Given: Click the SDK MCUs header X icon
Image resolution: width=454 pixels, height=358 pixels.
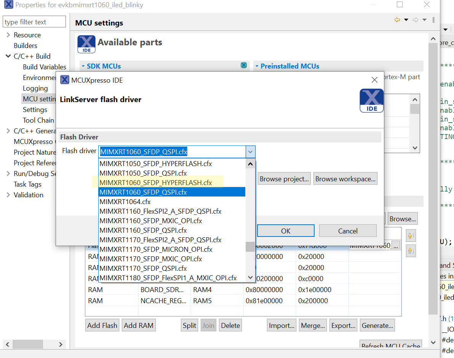Looking at the screenshot, I should click(244, 66).
